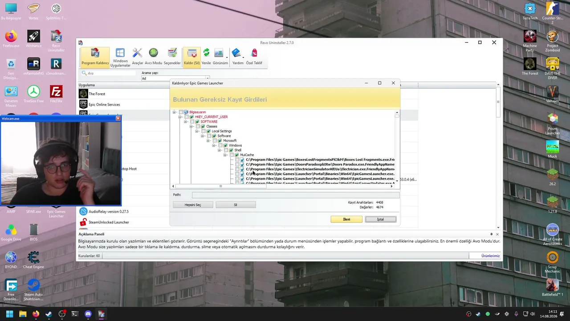Open Windows Uygulamalar in Revo toolbar
This screenshot has height=321, width=570.
coord(120,58)
